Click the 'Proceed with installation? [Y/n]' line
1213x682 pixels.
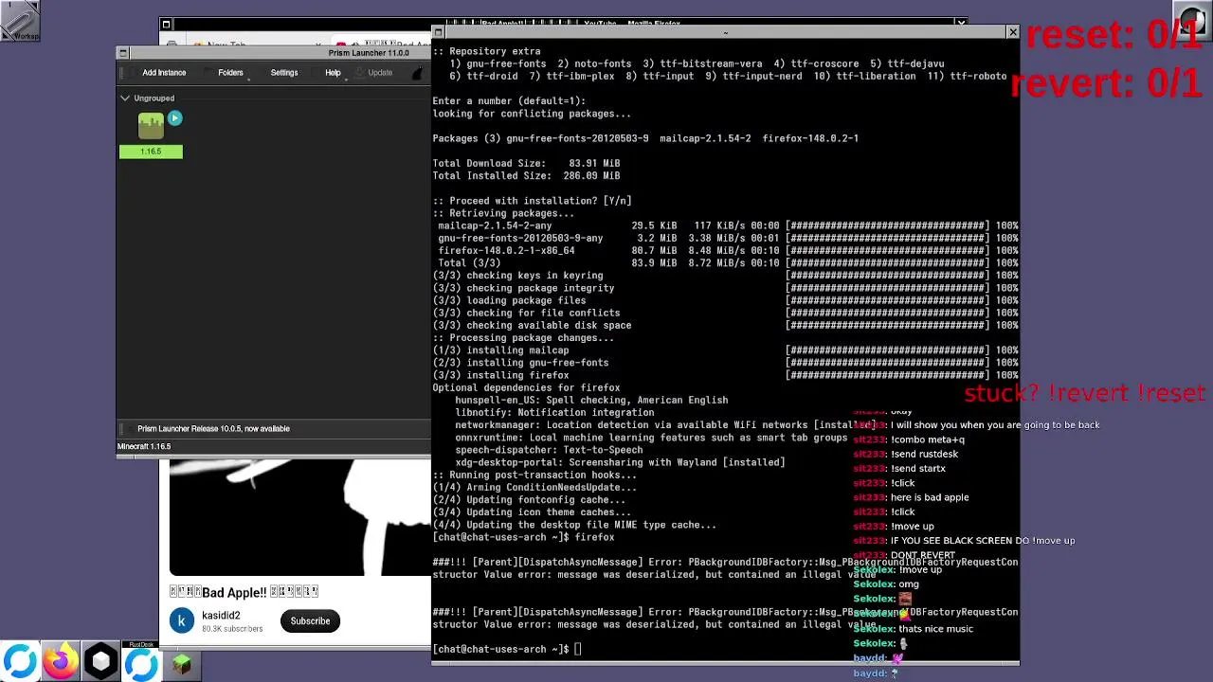coord(532,201)
